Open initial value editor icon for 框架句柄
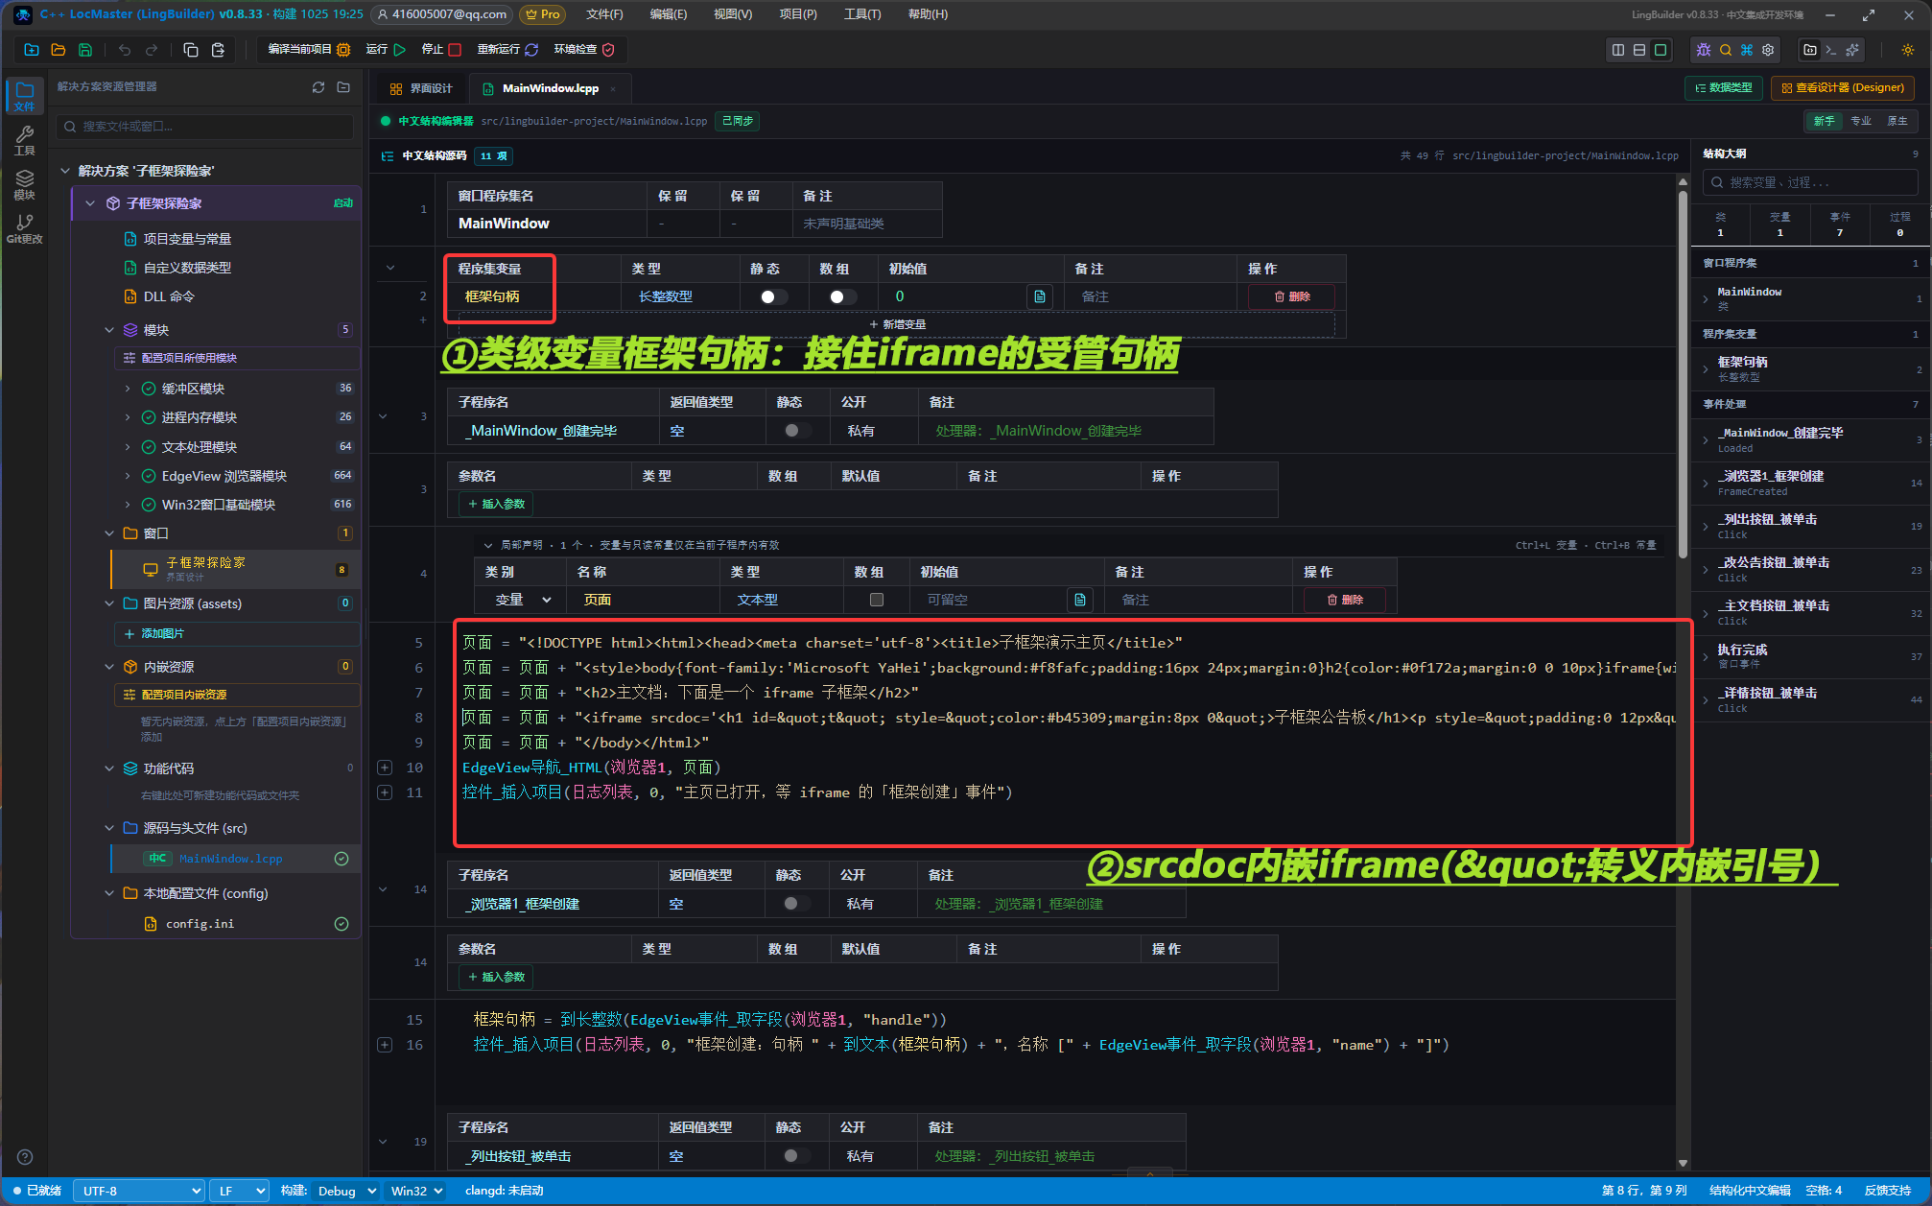The width and height of the screenshot is (1932, 1206). 1040,297
